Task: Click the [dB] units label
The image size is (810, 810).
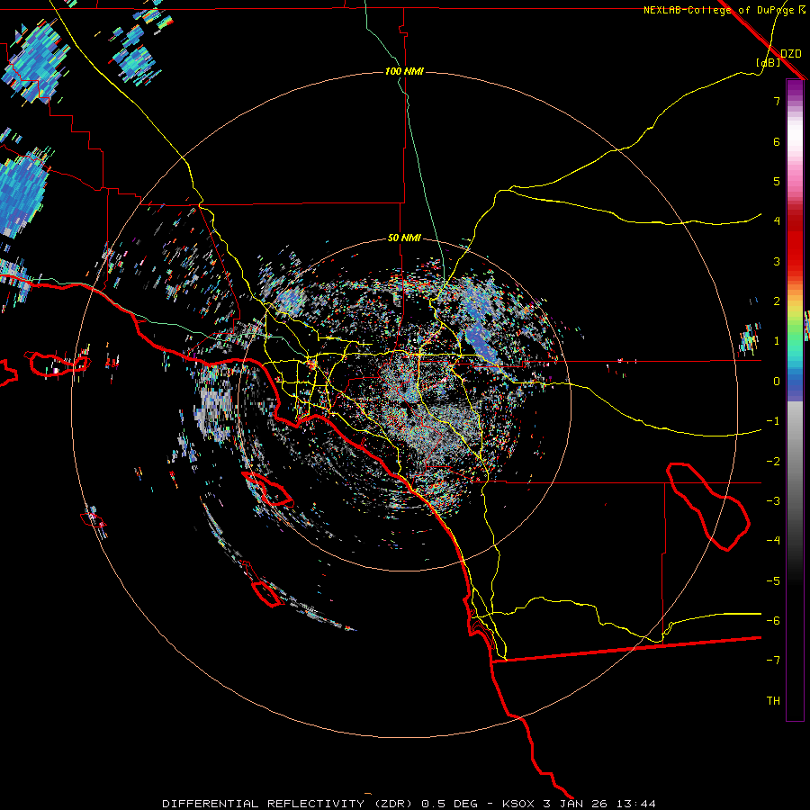Action: click(x=768, y=62)
